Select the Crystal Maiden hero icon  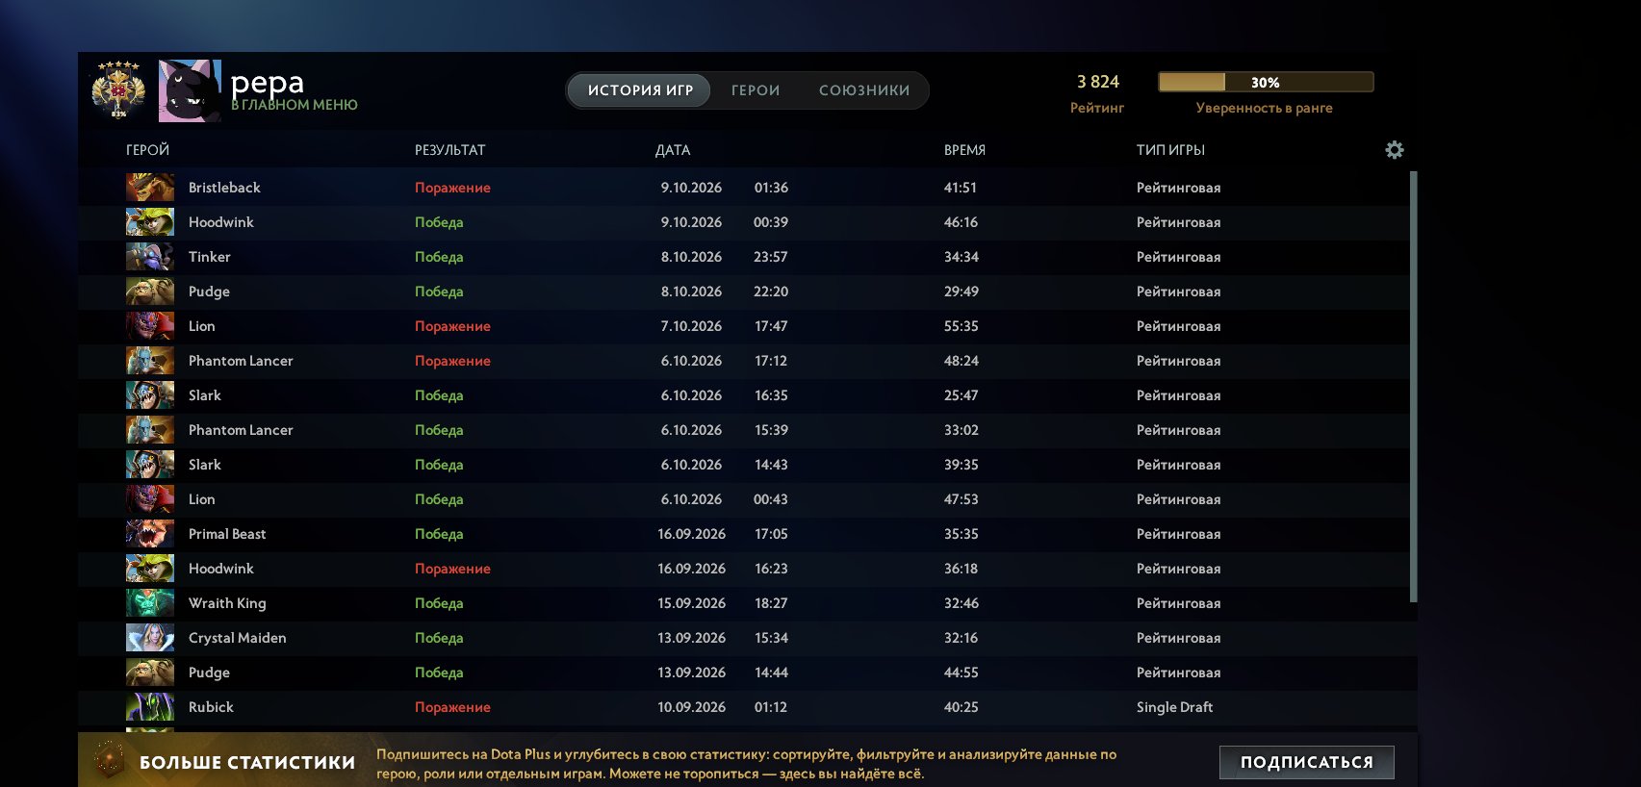point(150,638)
